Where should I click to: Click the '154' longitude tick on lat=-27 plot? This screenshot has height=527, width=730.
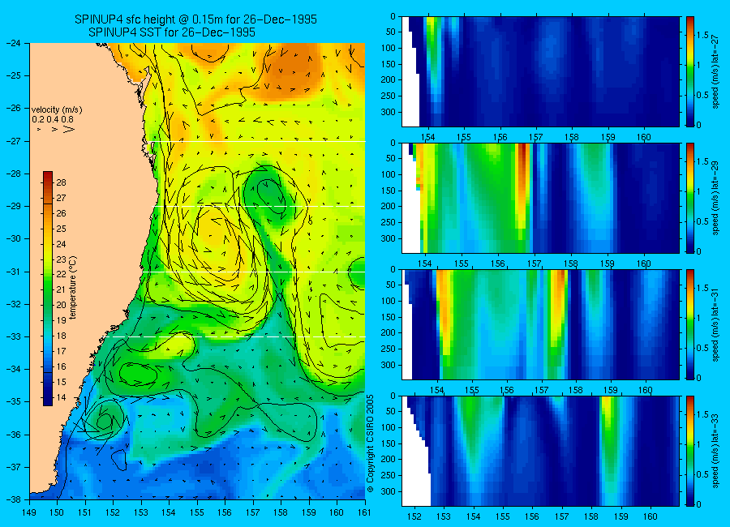pos(427,137)
